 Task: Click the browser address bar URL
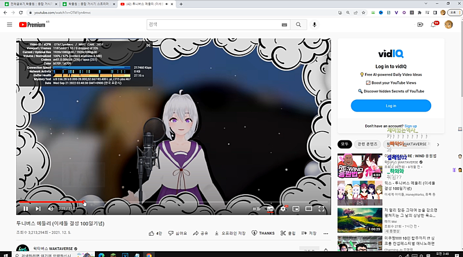pos(63,13)
